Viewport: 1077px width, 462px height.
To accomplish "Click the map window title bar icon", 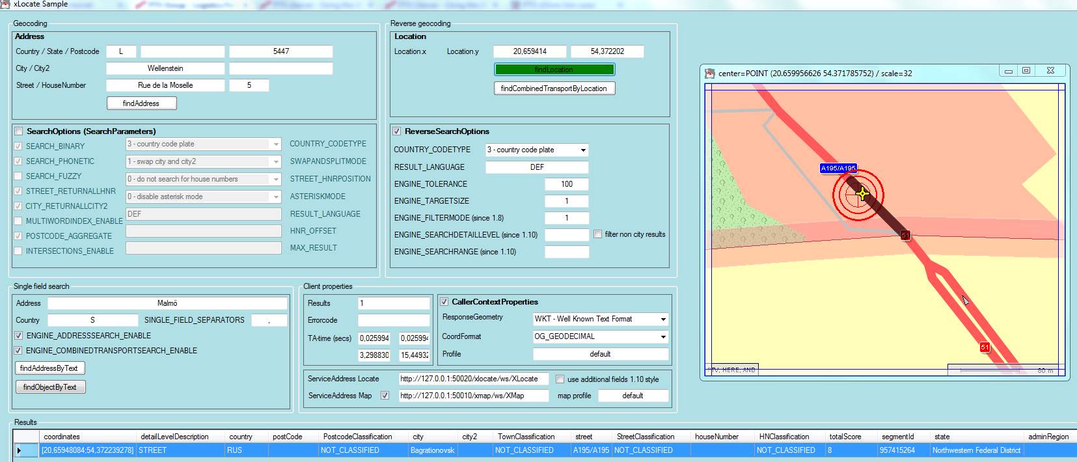I will coord(710,74).
